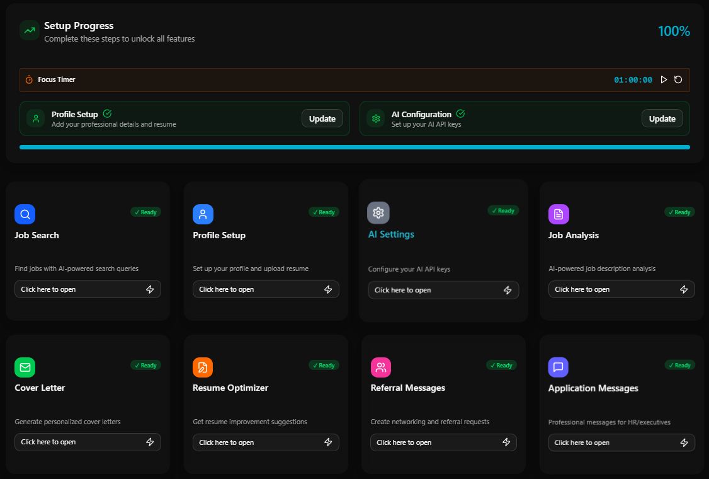
Task: Open the Application Messages tool
Action: coord(621,443)
